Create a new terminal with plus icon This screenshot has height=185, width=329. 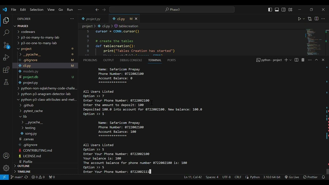pos(286,60)
